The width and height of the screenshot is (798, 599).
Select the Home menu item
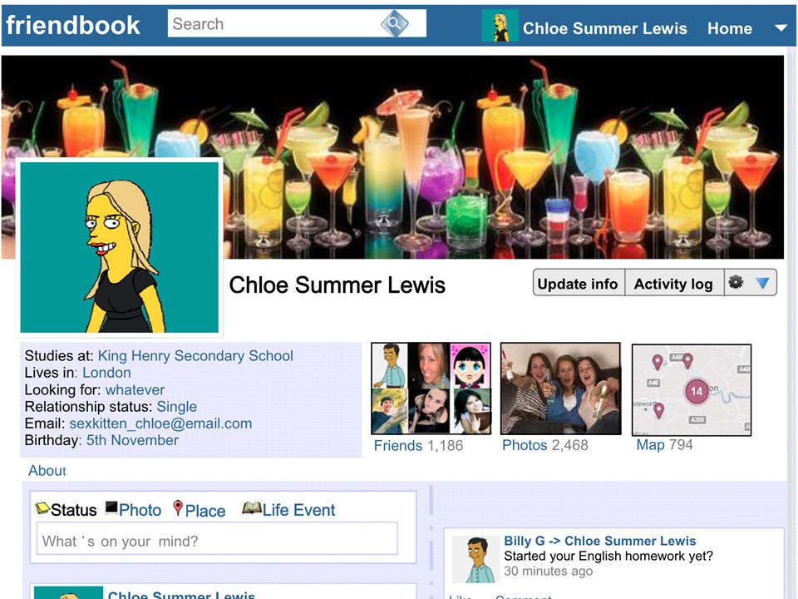pyautogui.click(x=729, y=28)
